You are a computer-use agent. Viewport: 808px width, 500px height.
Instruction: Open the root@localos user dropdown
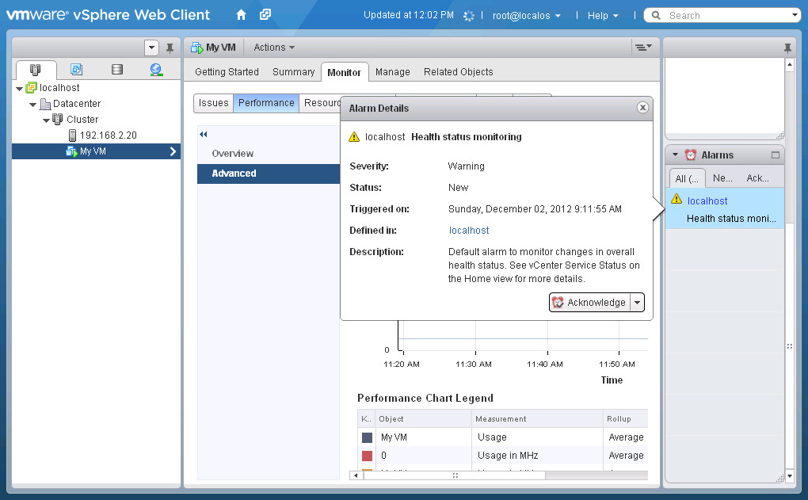tap(526, 16)
